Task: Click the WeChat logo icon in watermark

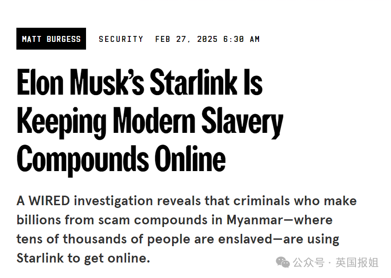Action: 283,263
